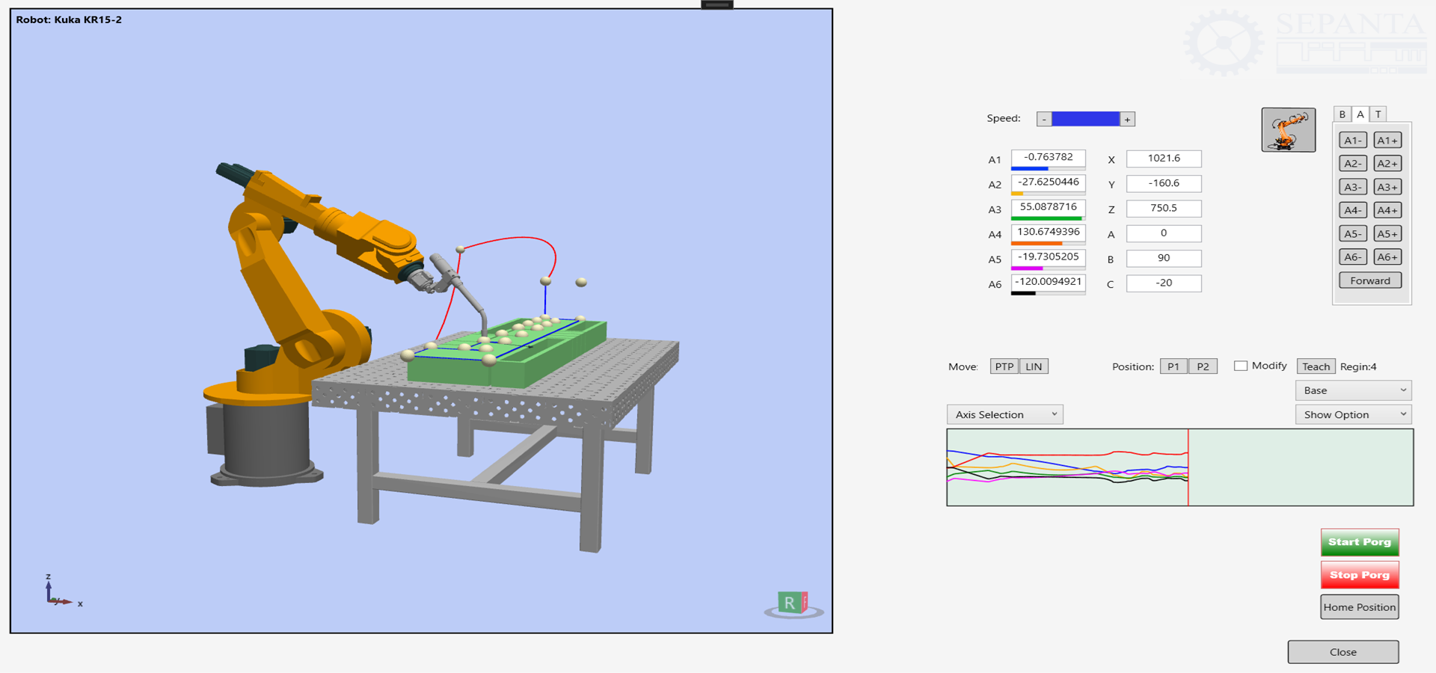Select LIN move mode

click(x=1034, y=366)
